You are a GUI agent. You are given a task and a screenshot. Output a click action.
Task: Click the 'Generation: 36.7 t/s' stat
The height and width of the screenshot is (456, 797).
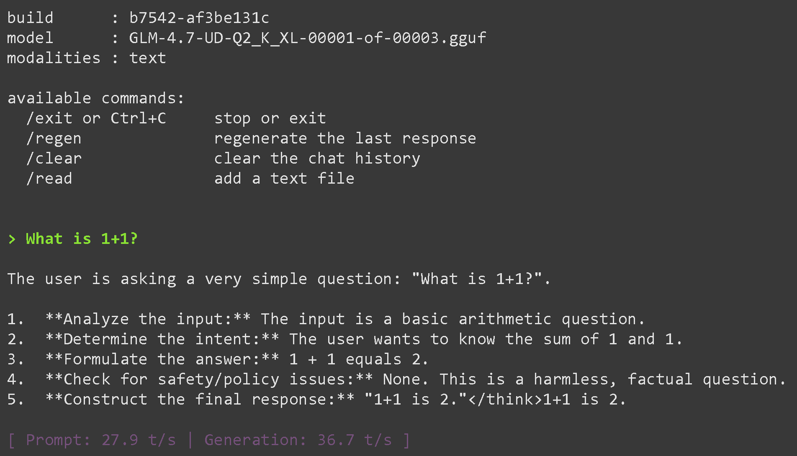[x=298, y=440]
